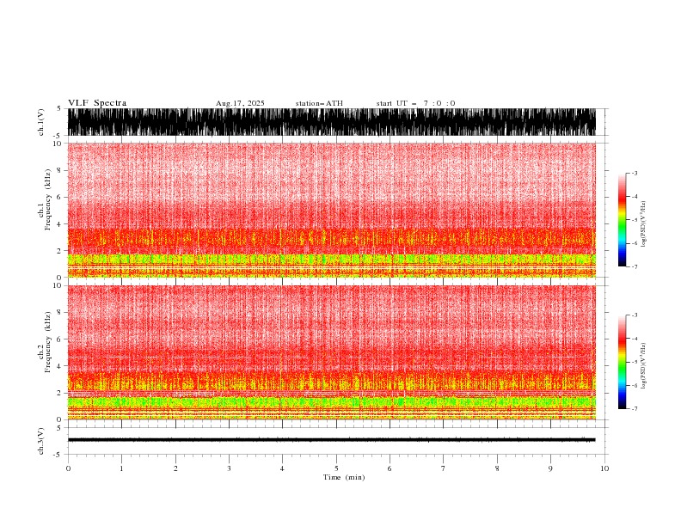Click the "station=ATH" header label

[x=319, y=103]
